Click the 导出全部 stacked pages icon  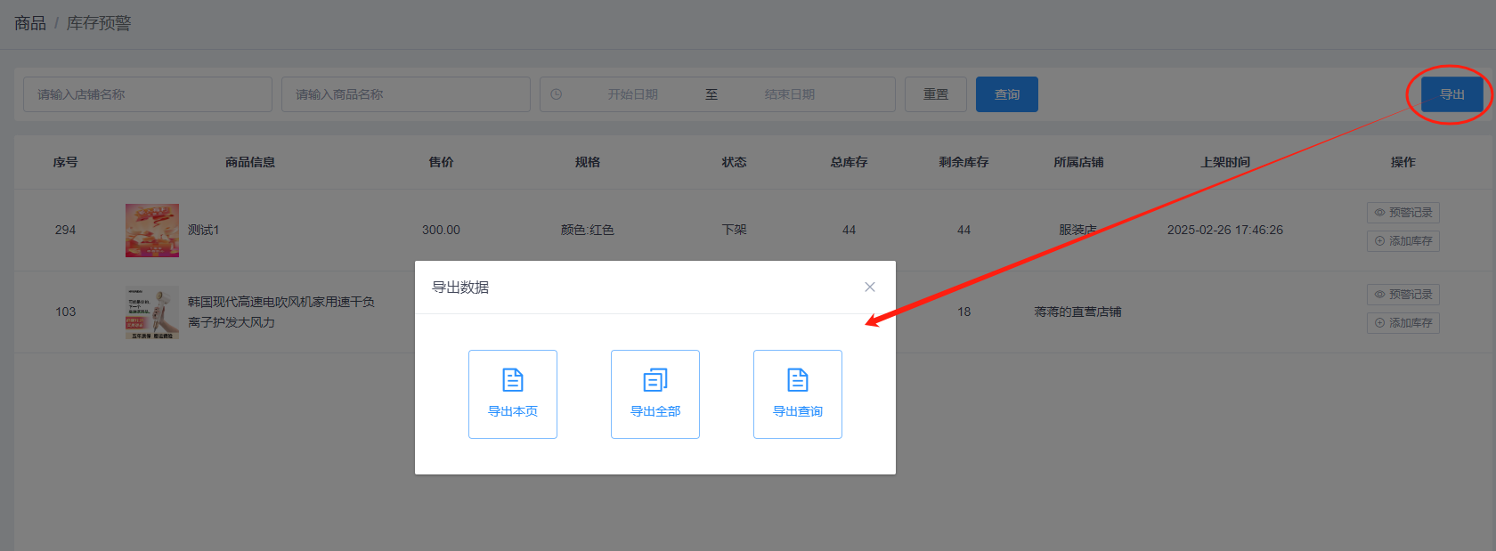pos(655,381)
